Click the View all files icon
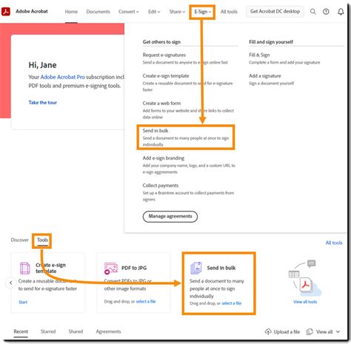This screenshot has height=344, width=351. (310, 331)
